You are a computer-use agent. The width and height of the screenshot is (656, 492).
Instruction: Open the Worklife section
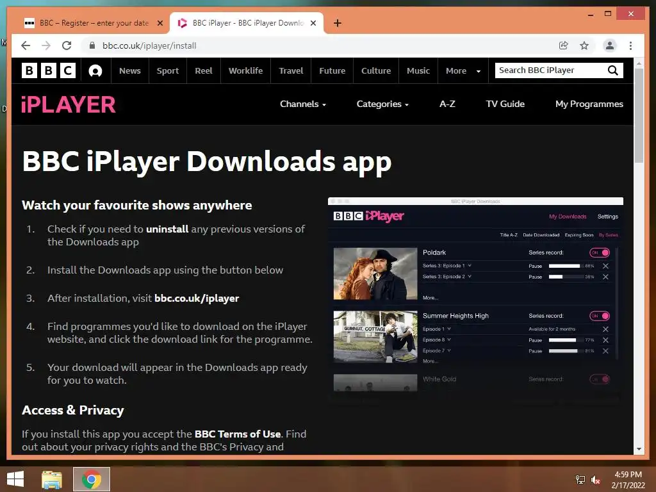(245, 70)
